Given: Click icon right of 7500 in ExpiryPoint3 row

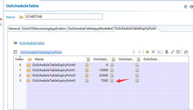Looking at the screenshot, I should pos(112,81).
